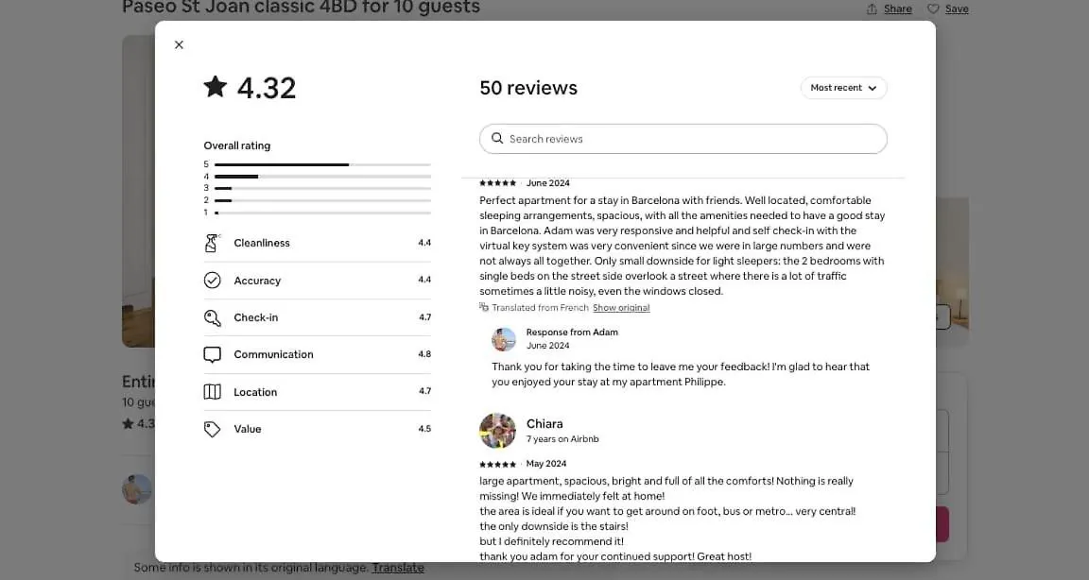Open host Adam's response avatar

504,339
